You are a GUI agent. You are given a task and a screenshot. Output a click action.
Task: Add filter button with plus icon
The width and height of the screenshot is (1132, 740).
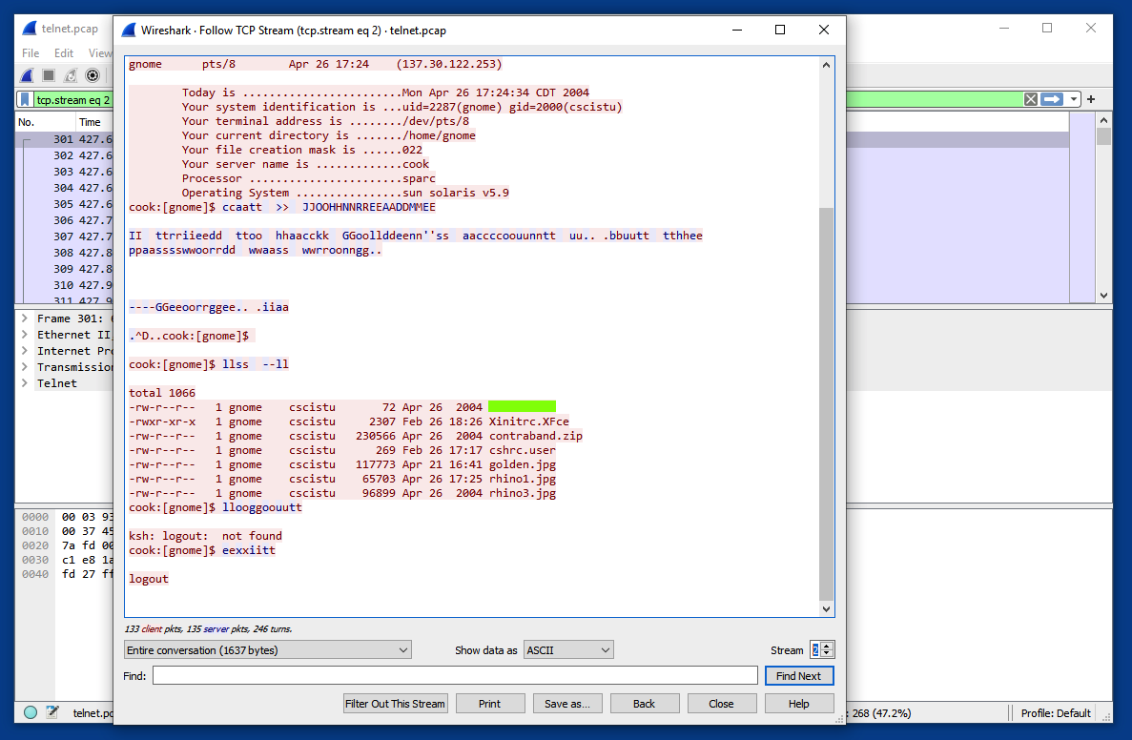[1091, 99]
